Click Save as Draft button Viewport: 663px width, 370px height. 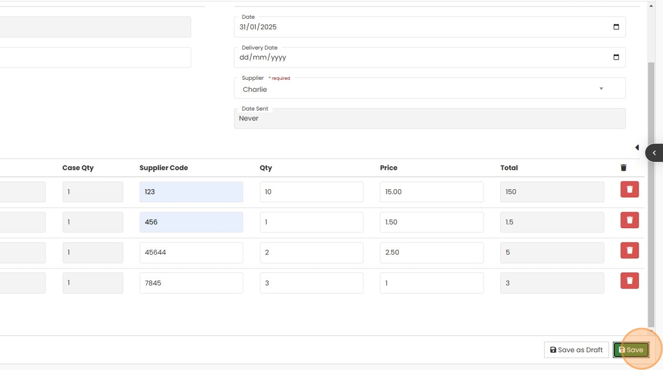click(x=576, y=350)
